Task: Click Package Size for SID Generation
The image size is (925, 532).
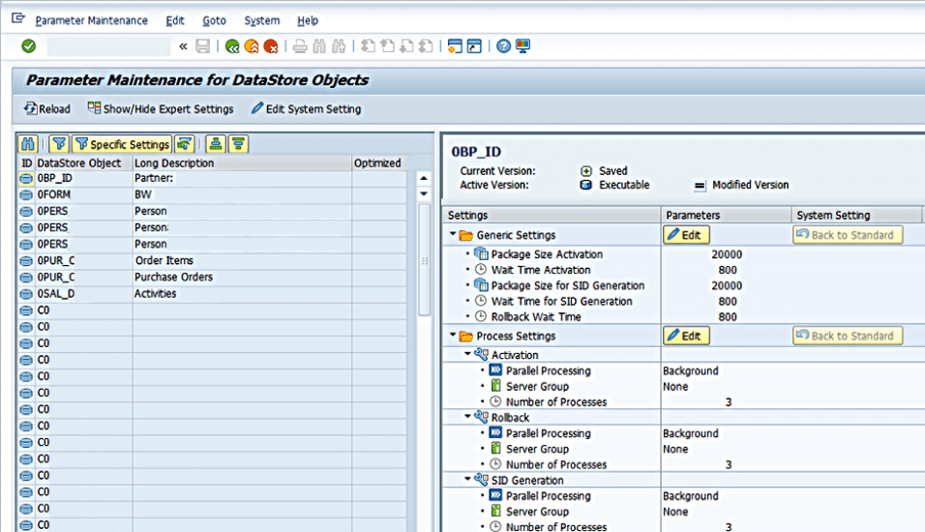Action: click(x=568, y=285)
